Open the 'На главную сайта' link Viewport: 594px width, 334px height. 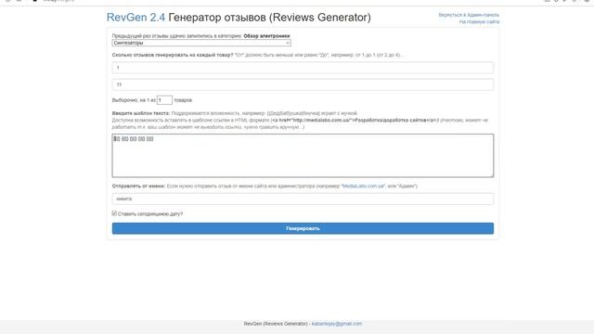click(x=479, y=21)
